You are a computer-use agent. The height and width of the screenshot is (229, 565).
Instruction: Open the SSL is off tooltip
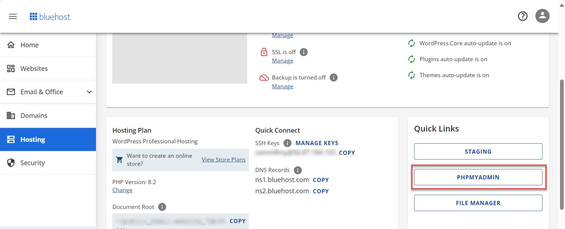point(304,52)
